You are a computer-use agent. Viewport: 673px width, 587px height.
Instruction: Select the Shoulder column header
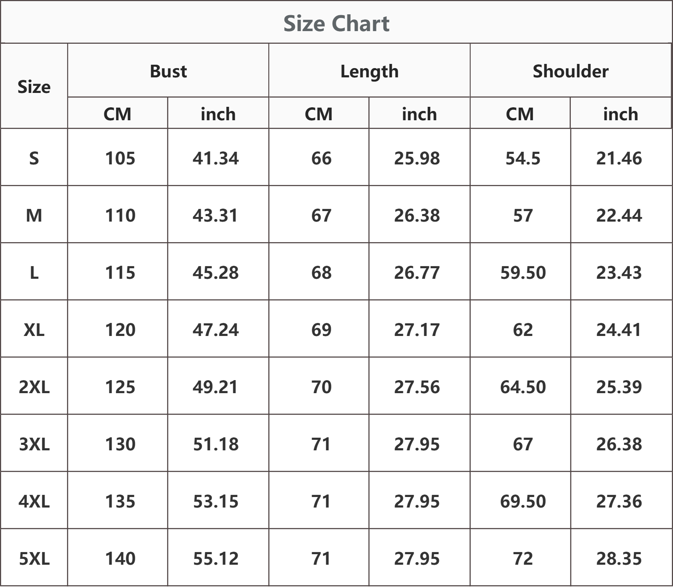click(x=570, y=71)
